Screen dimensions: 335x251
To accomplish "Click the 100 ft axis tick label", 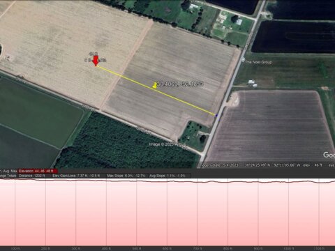I will (15, 249).
